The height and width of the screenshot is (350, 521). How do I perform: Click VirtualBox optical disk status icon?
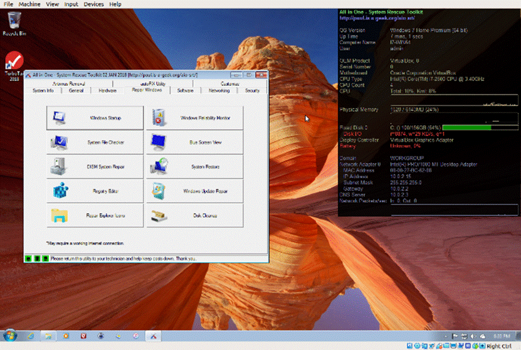tap(418, 346)
